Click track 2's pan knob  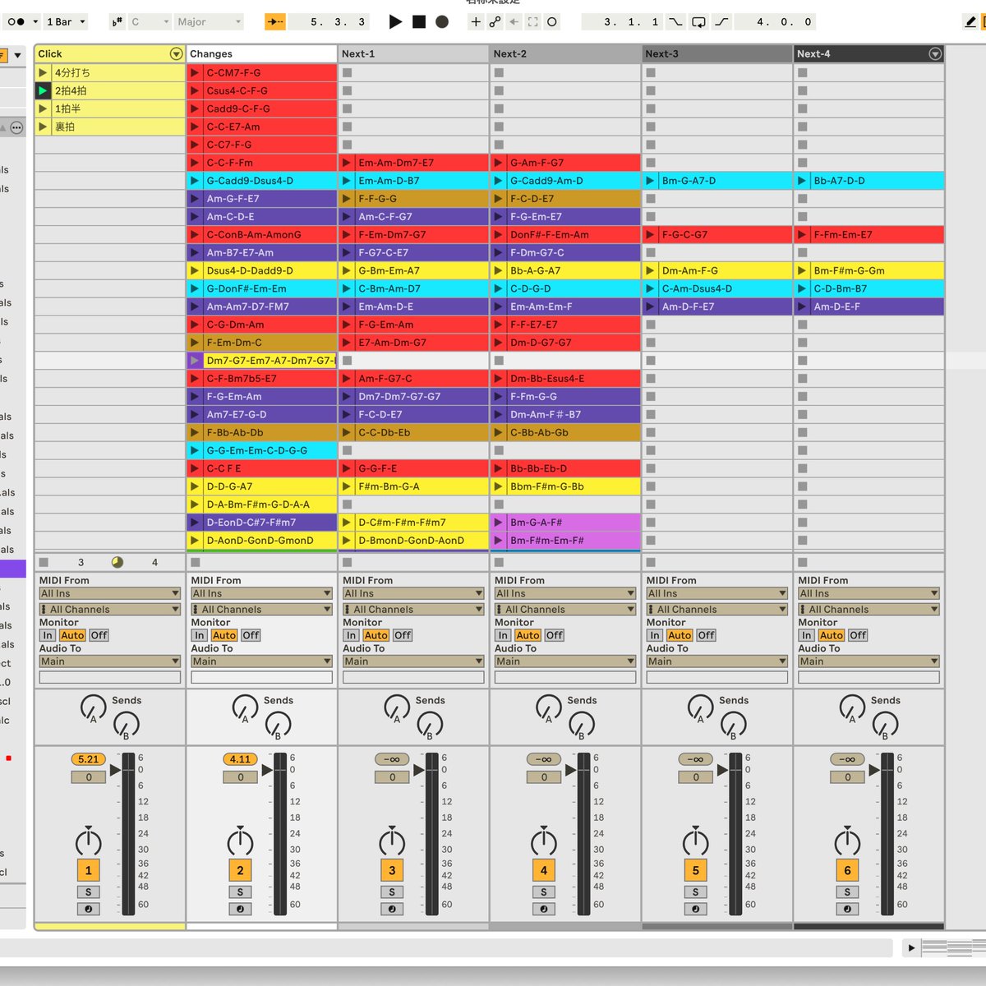240,843
